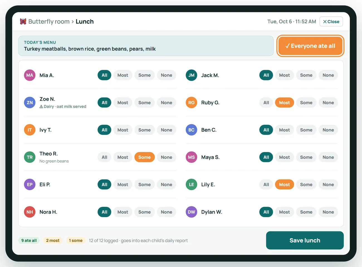Viewport: 362px width, 267px height.
Task: Click Zoe N.'s ZN avatar
Action: coord(30,103)
